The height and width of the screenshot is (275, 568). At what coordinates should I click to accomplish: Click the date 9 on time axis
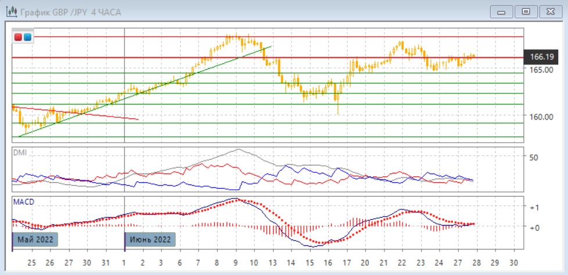coord(236,261)
